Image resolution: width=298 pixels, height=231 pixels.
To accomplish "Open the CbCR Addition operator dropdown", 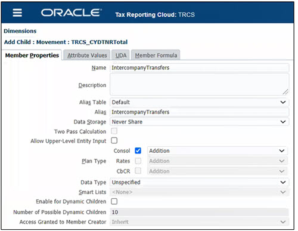I will pyautogui.click(x=218, y=171).
